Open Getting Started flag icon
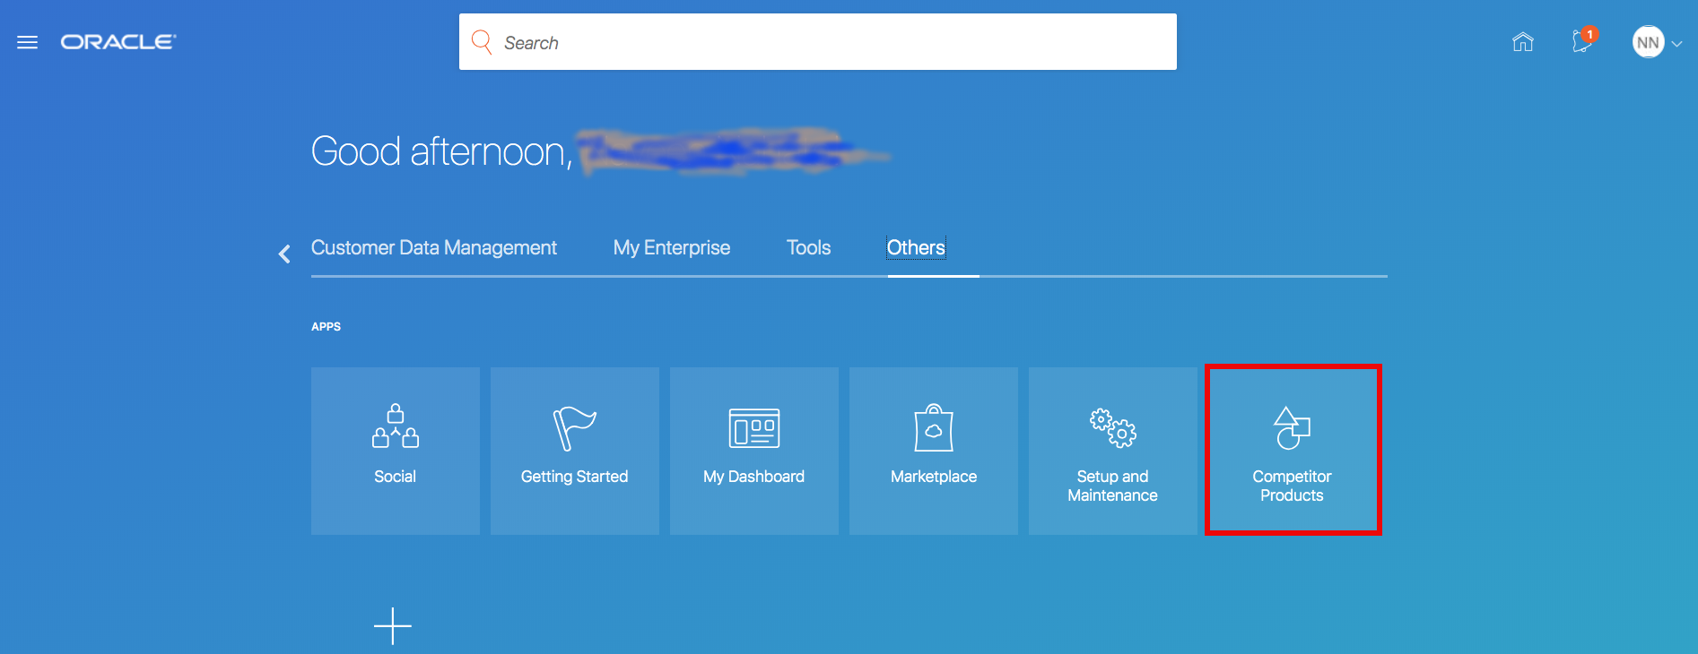1698x654 pixels. pos(575,428)
